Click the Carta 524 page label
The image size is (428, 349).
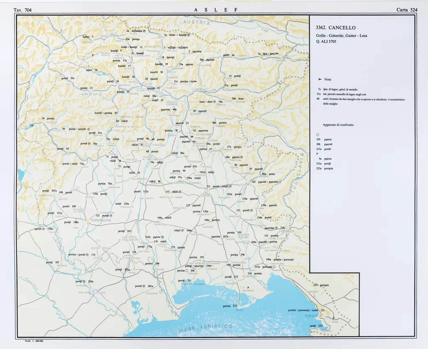coord(407,9)
